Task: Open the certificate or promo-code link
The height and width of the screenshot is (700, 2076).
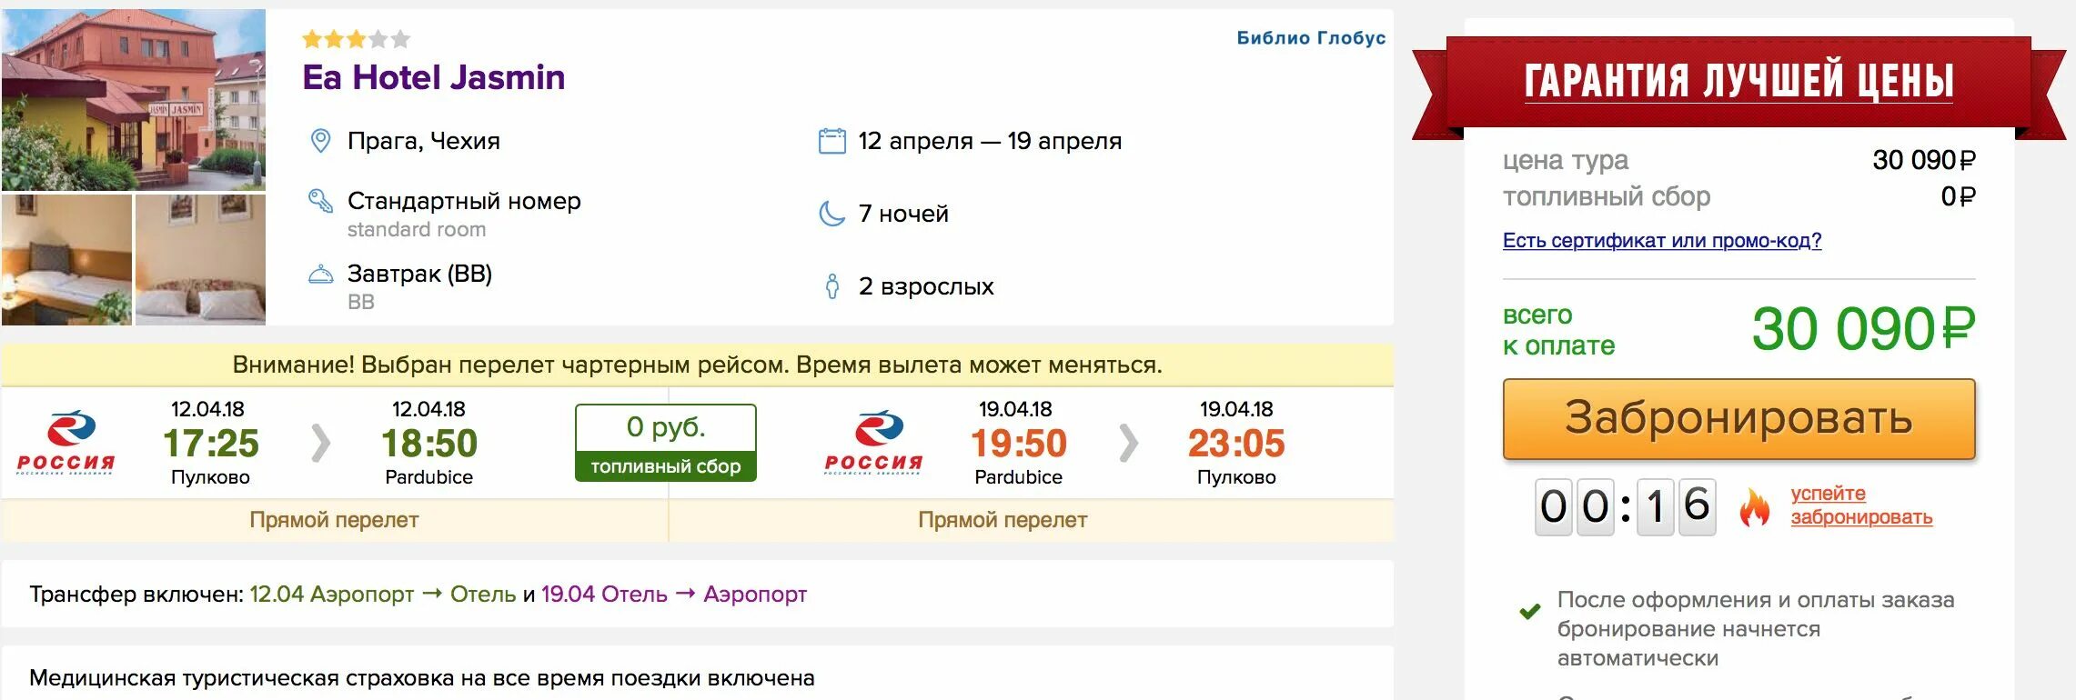Action: tap(1661, 240)
